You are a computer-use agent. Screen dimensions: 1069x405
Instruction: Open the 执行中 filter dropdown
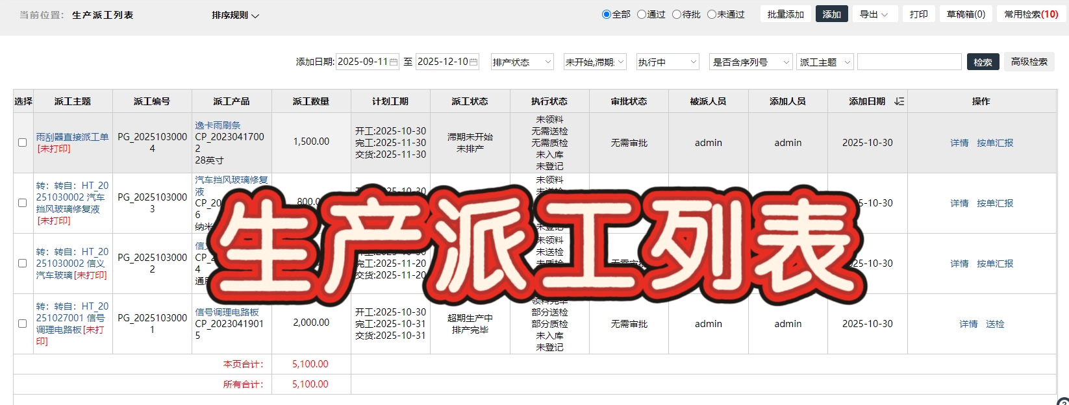(x=668, y=62)
